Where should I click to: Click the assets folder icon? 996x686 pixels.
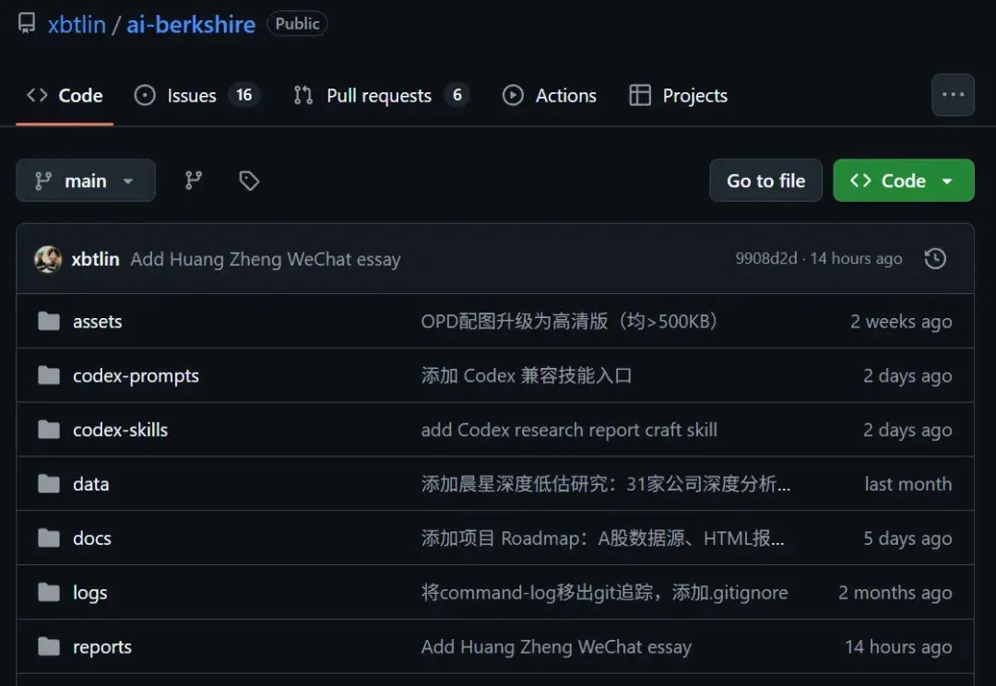tap(49, 322)
